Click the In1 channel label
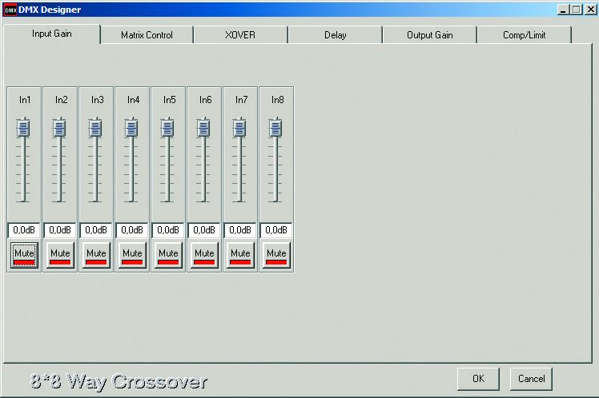Screen dimensions: 599x398 click(x=25, y=100)
